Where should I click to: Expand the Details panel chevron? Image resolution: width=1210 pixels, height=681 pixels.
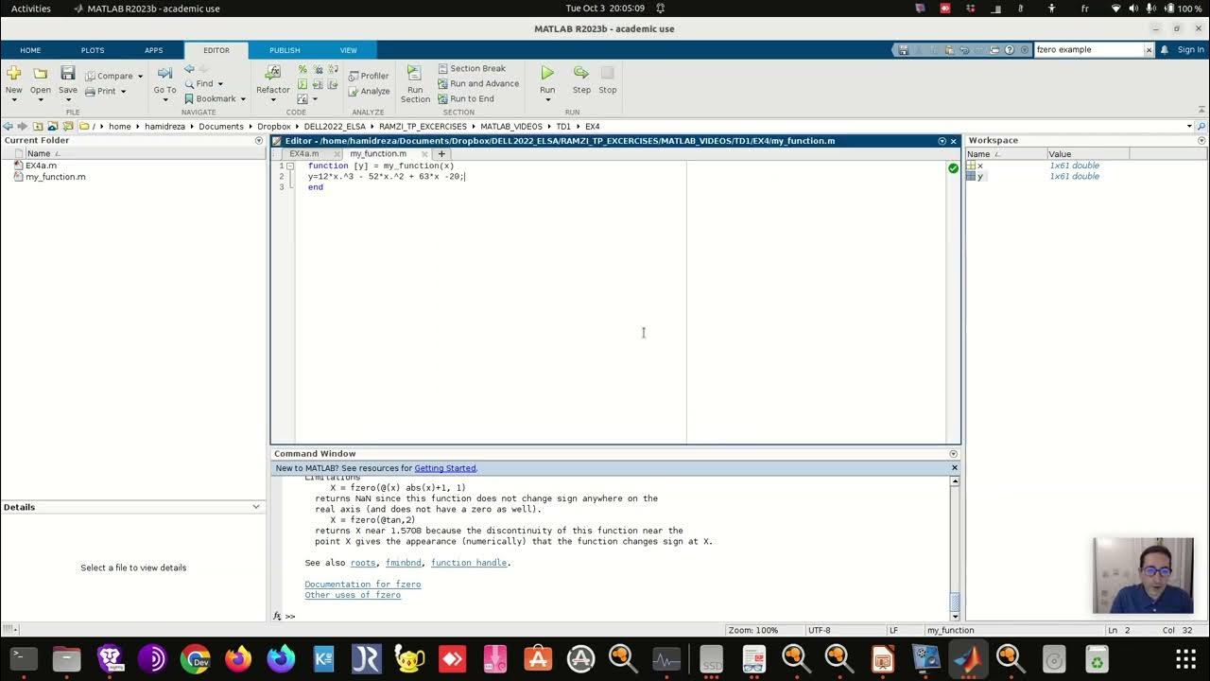[x=256, y=507]
